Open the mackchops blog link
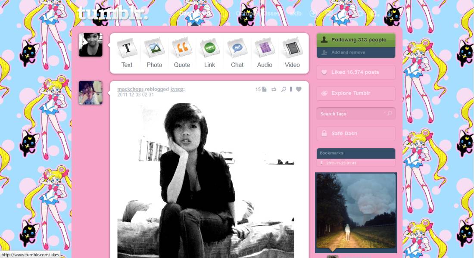 coord(130,89)
